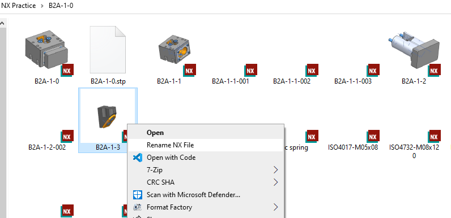Select the B2A-1-0.stp blank document icon

click(108, 50)
